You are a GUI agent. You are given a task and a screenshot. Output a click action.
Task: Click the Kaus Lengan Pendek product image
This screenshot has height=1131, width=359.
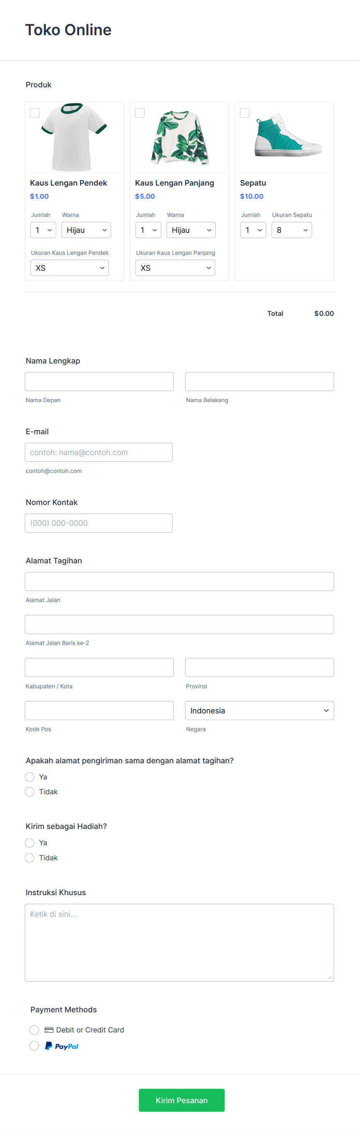pyautogui.click(x=74, y=136)
